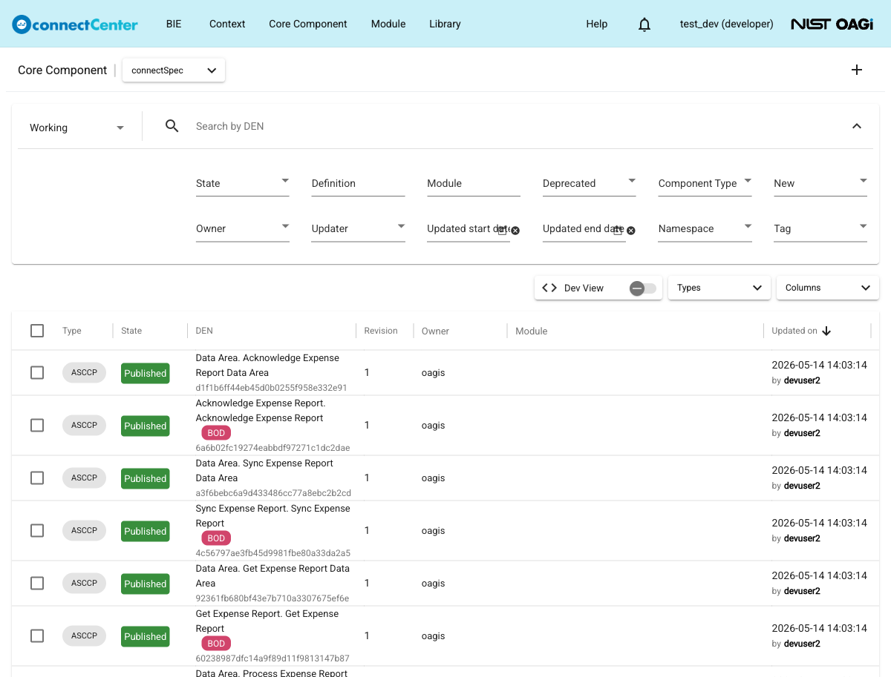Open the Module menu
The height and width of the screenshot is (677, 891).
click(x=388, y=24)
